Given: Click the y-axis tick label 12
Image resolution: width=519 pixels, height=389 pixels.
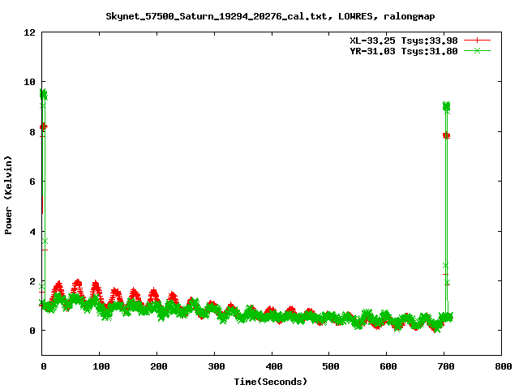Looking at the screenshot, I should coord(29,32).
